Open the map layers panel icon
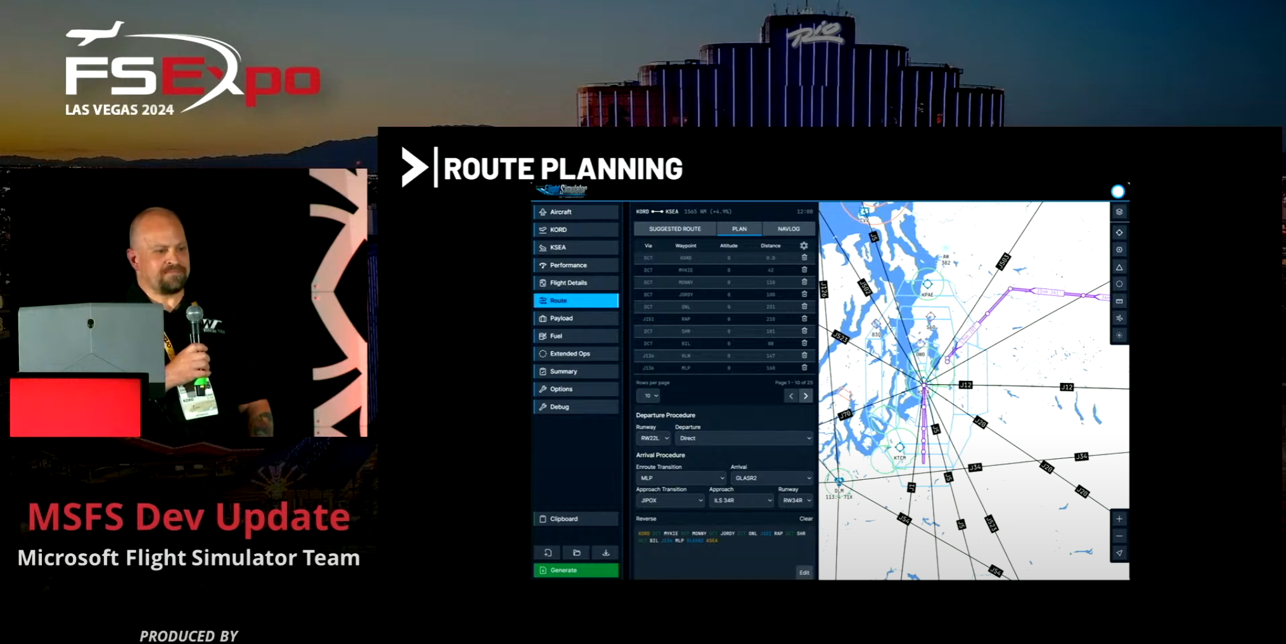 pos(1119,212)
